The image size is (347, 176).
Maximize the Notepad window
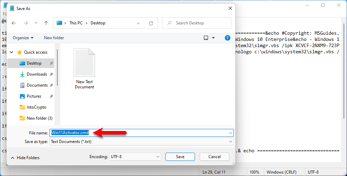click(x=323, y=5)
